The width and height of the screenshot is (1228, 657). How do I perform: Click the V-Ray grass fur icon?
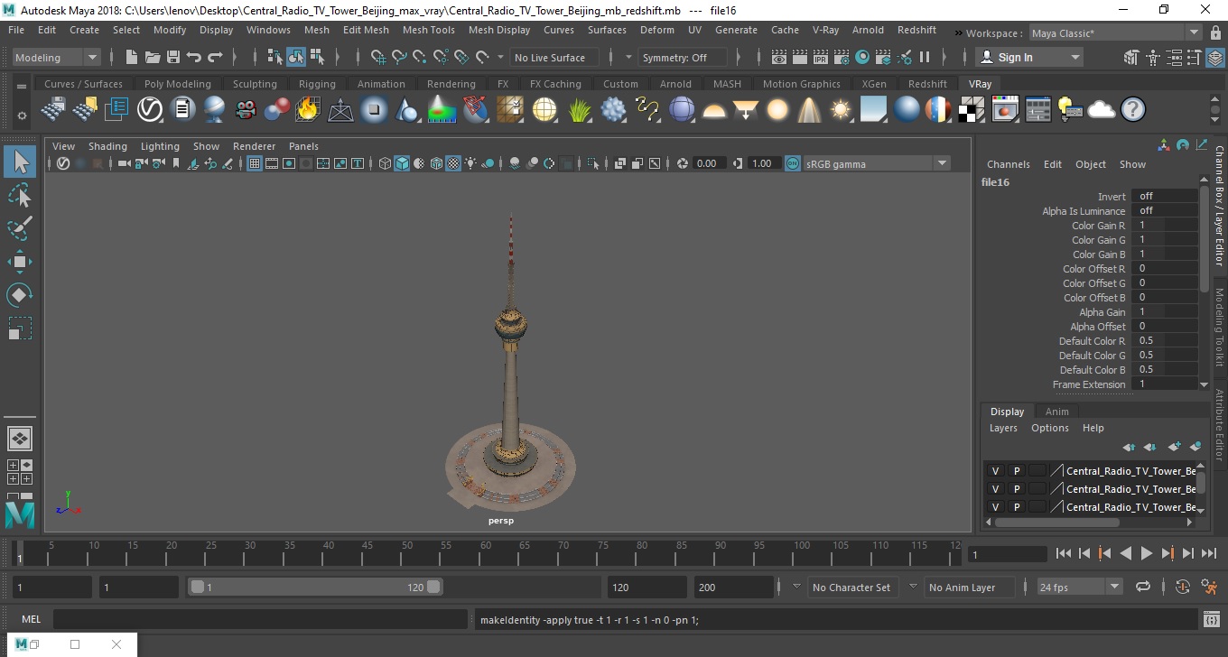coord(579,110)
